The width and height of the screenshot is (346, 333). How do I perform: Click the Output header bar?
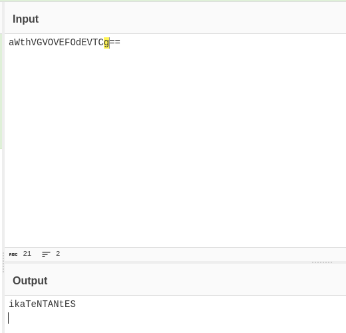175,280
